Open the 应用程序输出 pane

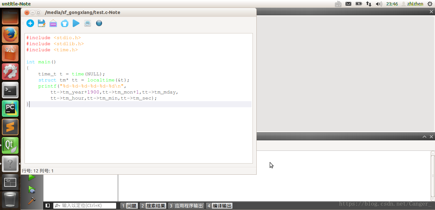click(x=186, y=206)
